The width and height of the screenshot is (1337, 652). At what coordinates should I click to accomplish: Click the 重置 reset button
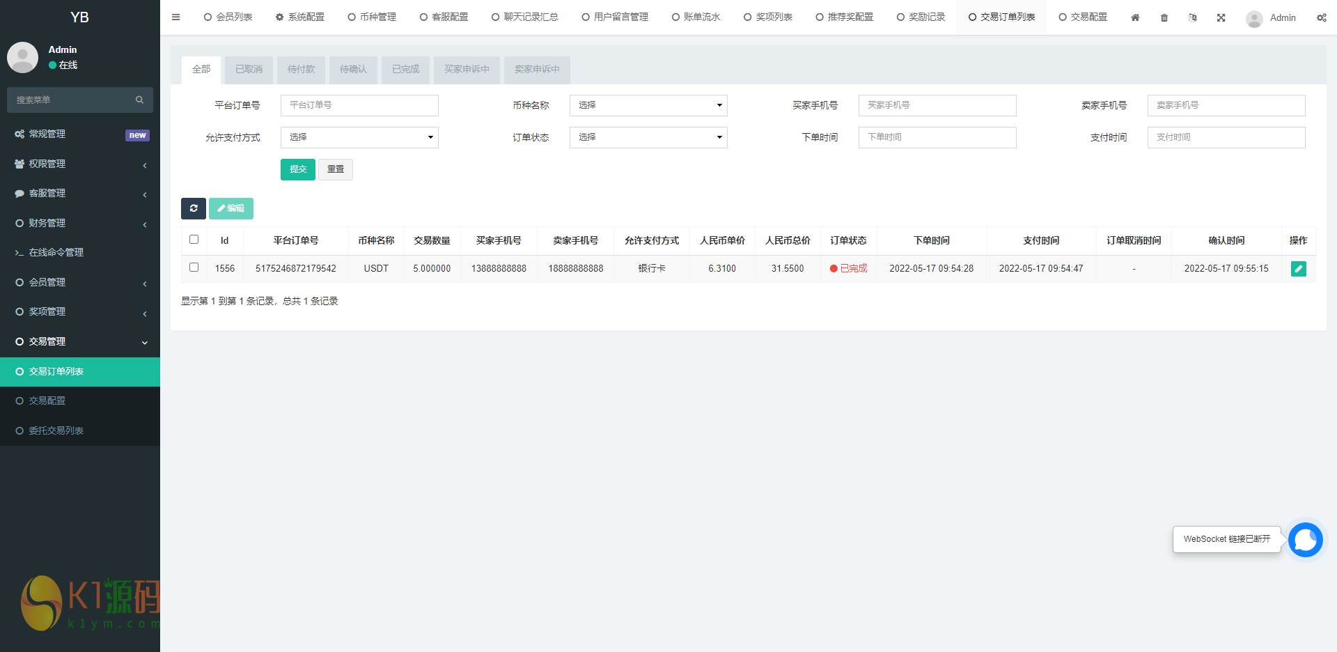click(x=336, y=169)
